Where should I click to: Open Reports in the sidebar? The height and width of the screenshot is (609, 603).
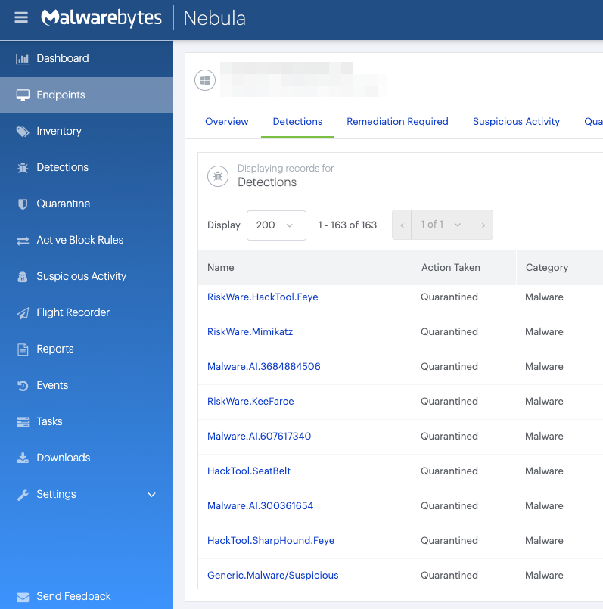tap(86, 350)
